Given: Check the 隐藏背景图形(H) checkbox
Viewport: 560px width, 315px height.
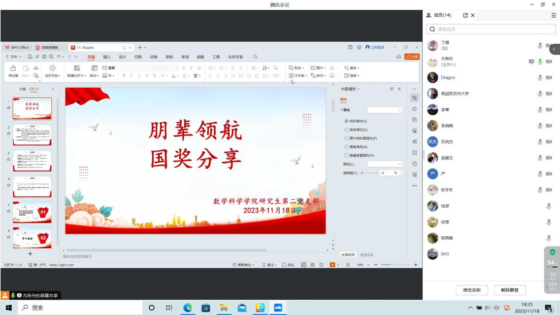Looking at the screenshot, I should pyautogui.click(x=347, y=155).
